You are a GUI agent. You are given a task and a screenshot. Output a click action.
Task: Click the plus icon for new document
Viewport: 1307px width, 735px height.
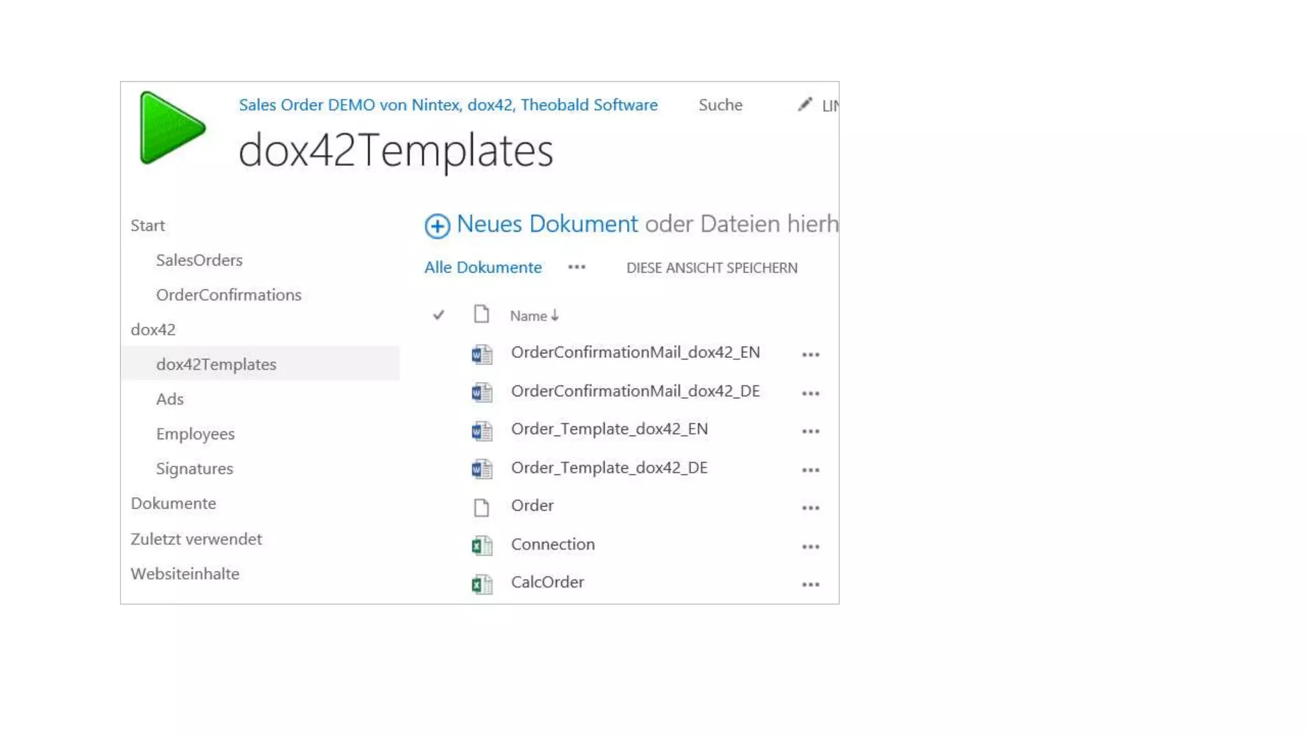[x=437, y=226]
